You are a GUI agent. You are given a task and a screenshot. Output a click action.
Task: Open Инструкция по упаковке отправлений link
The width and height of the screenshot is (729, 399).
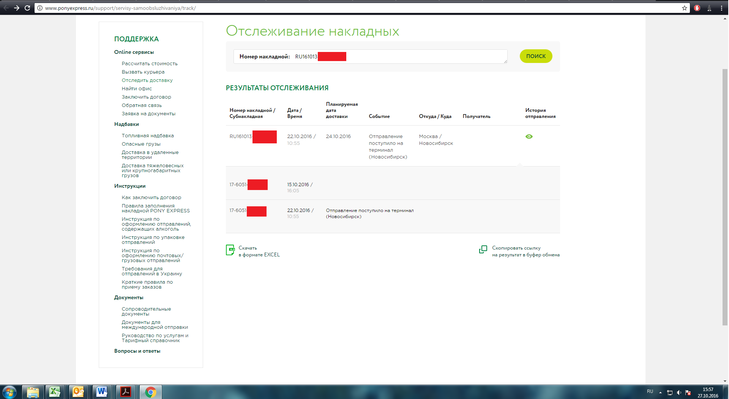(153, 240)
